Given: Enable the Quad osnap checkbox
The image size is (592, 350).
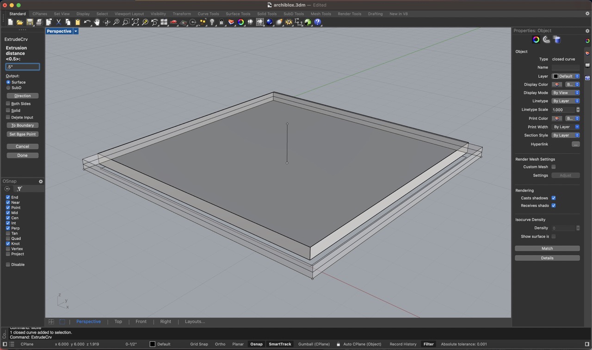Looking at the screenshot, I should pos(8,238).
